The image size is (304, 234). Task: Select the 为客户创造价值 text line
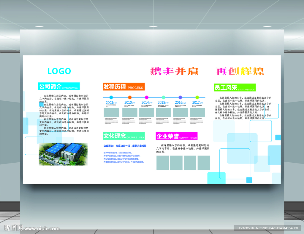click(122, 156)
